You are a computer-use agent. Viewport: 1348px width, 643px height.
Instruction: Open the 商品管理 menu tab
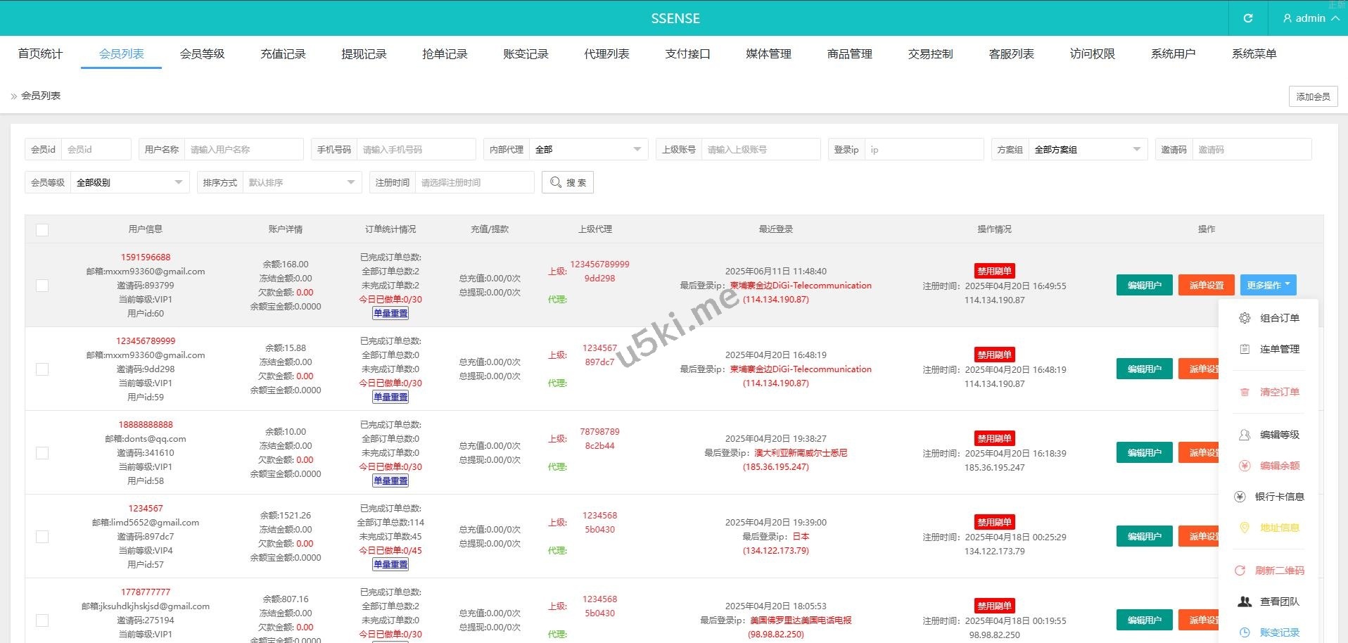click(849, 54)
